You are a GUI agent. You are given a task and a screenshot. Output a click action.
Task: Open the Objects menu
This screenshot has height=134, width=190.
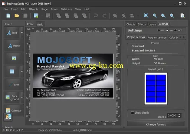pyautogui.click(x=33, y=9)
